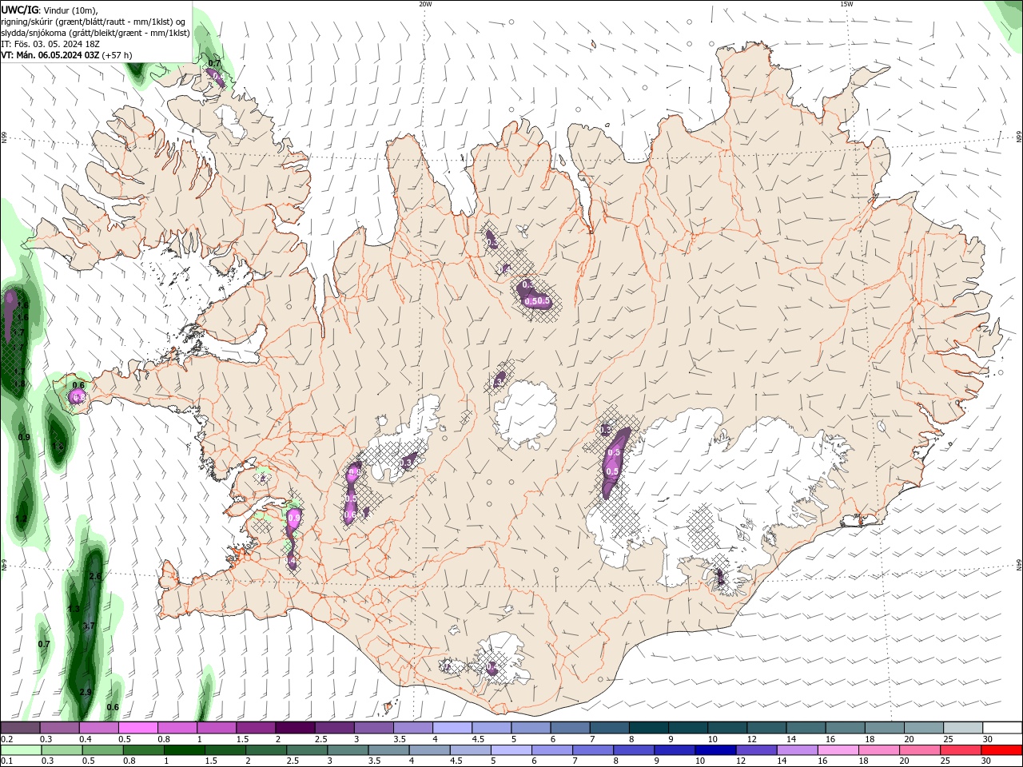This screenshot has width=1023, height=767.
Task: Click the '(+57 h)' forecast offset text
Action: coord(117,55)
